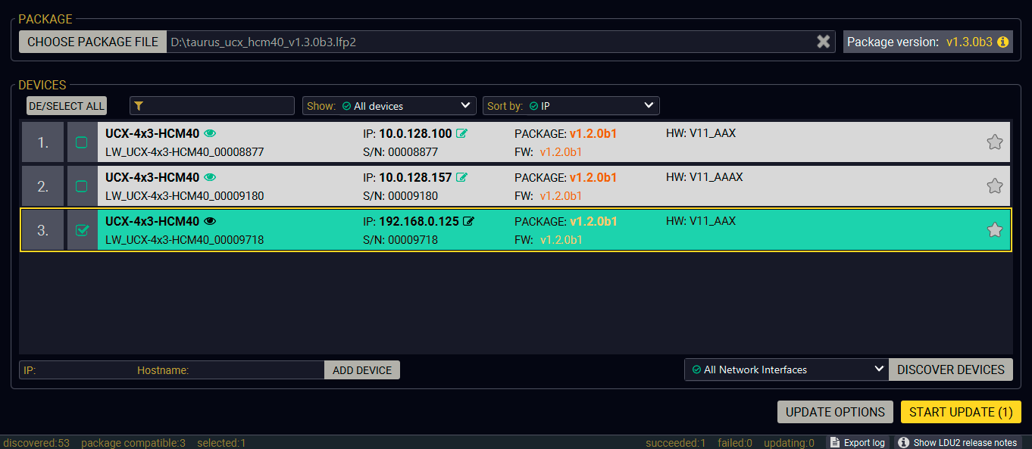Viewport: 1032px width, 449px height.
Task: Edit IP address 10.0.128.100 via pencil icon
Action: 461,134
